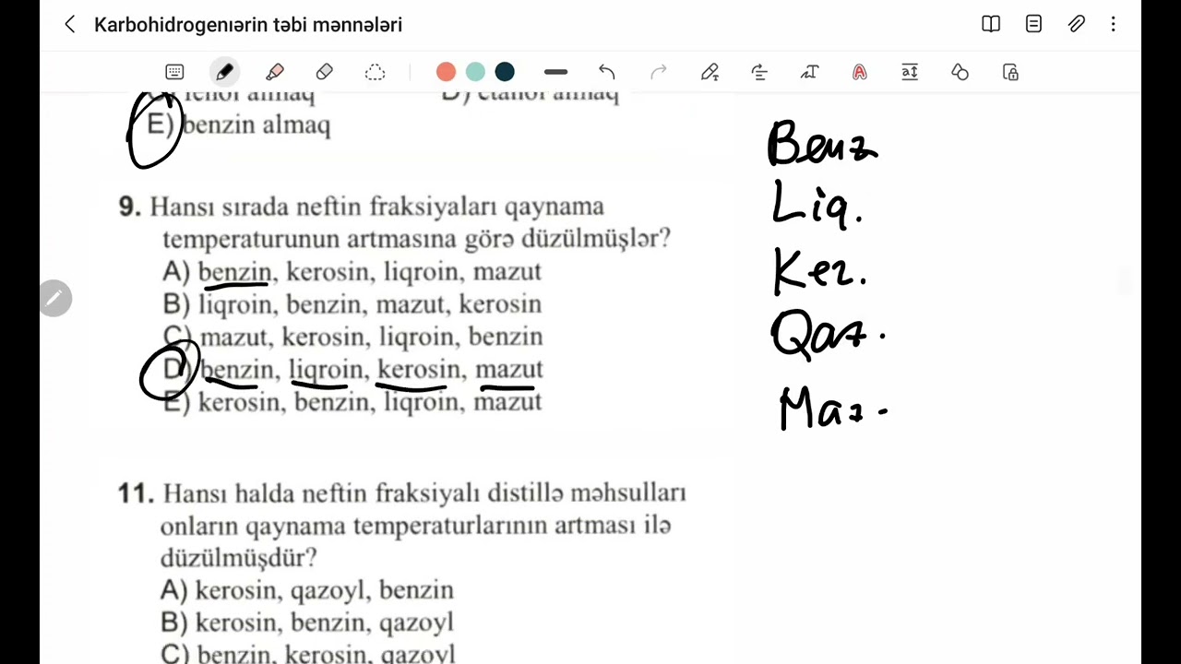This screenshot has width=1181, height=664.
Task: Tap answer 'B) liqroin, benzin, mazut, kerosin'
Action: pyautogui.click(x=352, y=304)
